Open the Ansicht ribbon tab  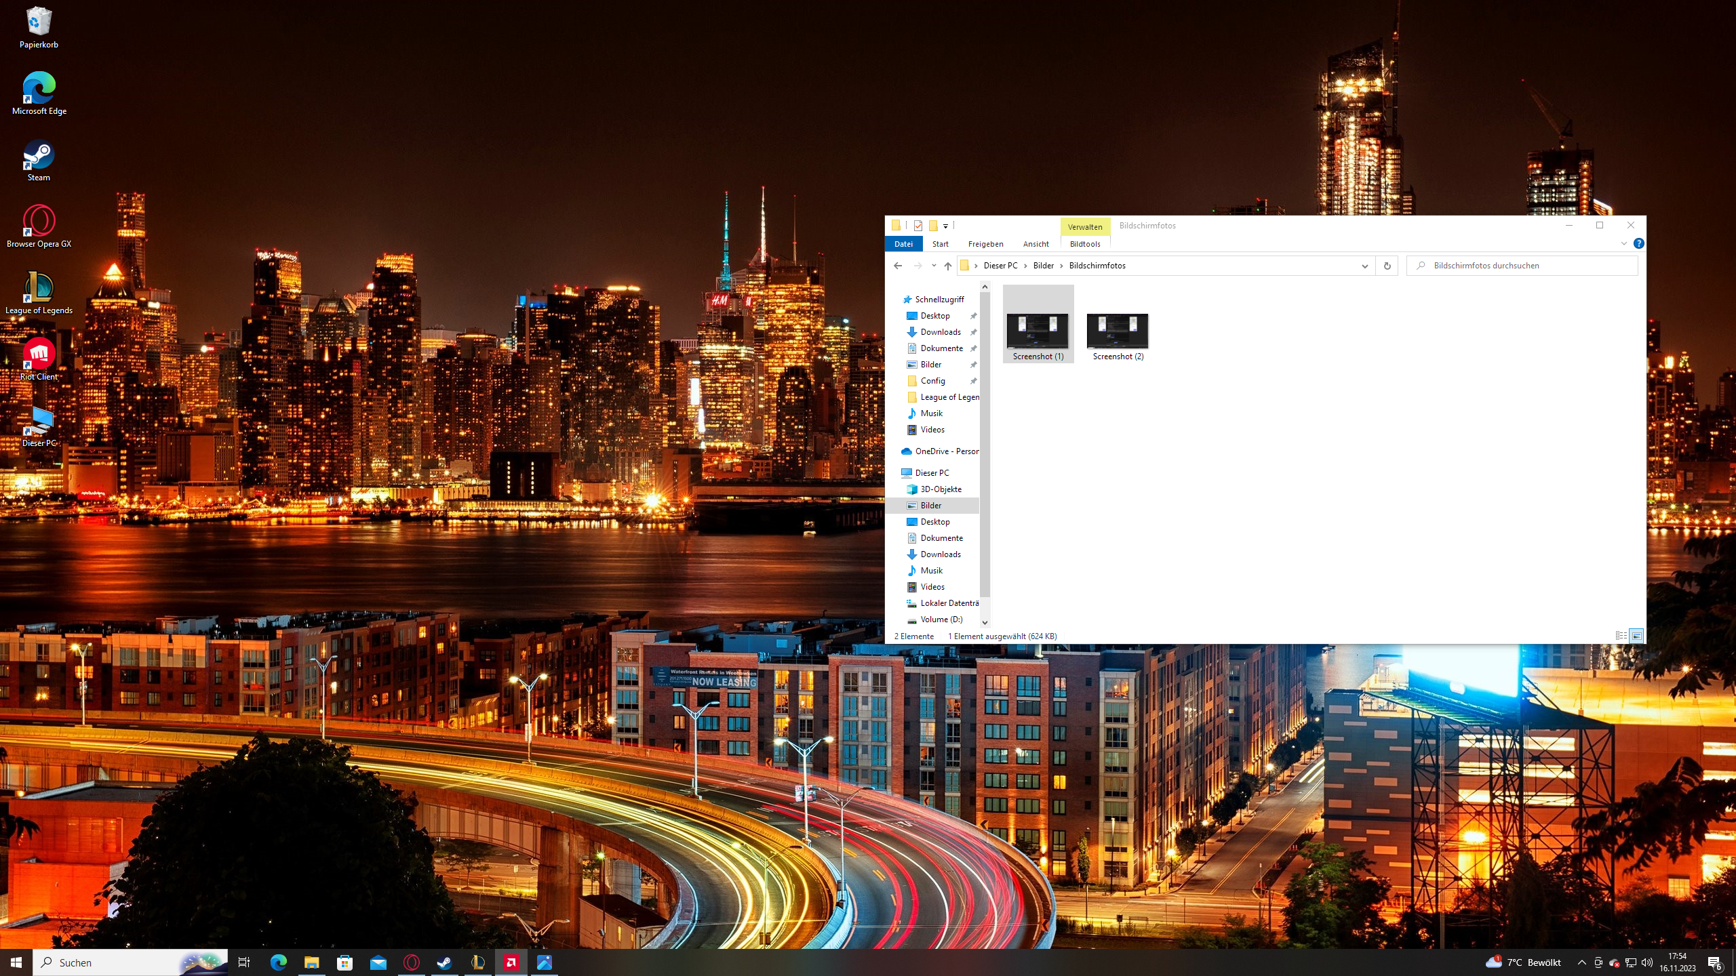1035,244
